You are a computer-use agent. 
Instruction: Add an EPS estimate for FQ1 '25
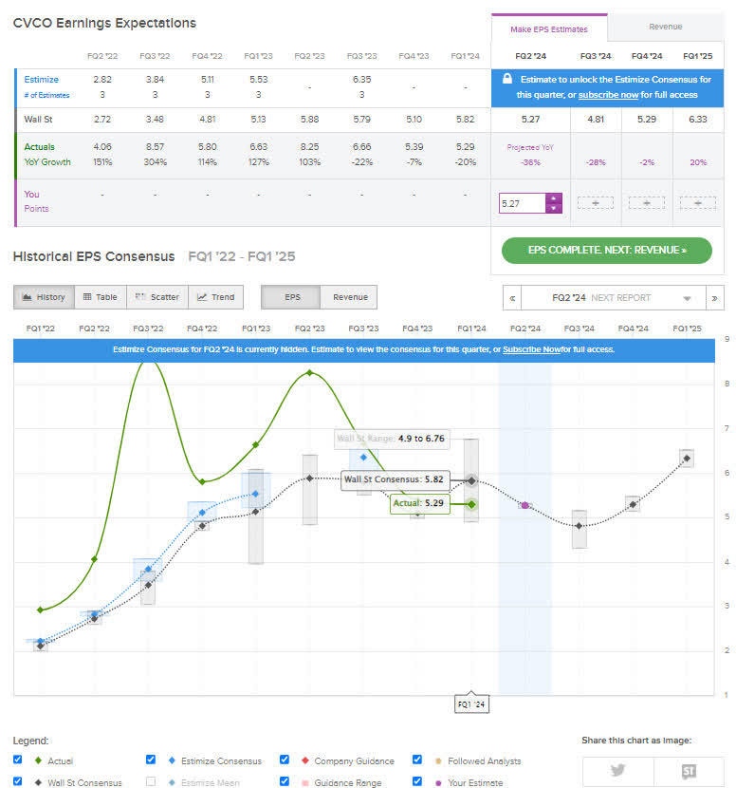[x=698, y=203]
